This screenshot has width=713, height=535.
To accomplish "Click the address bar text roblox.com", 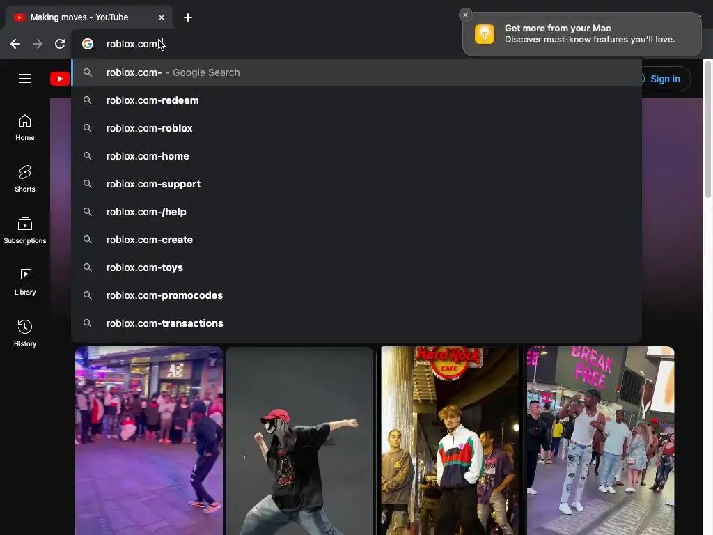I will tap(132, 44).
